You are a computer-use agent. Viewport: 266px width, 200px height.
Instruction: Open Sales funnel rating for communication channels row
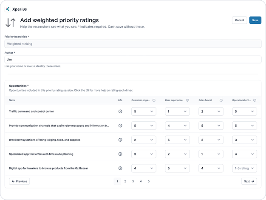(211, 126)
